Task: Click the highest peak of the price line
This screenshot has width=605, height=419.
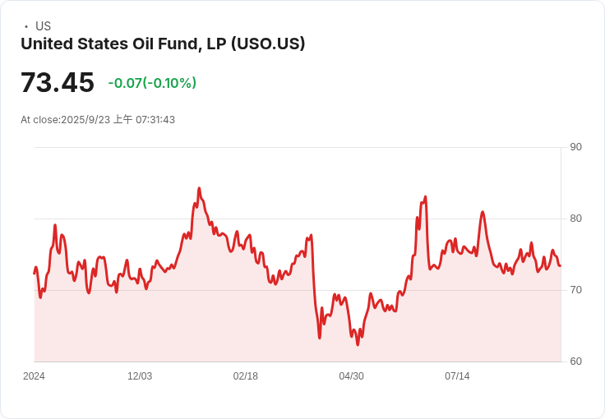Action: click(x=199, y=188)
